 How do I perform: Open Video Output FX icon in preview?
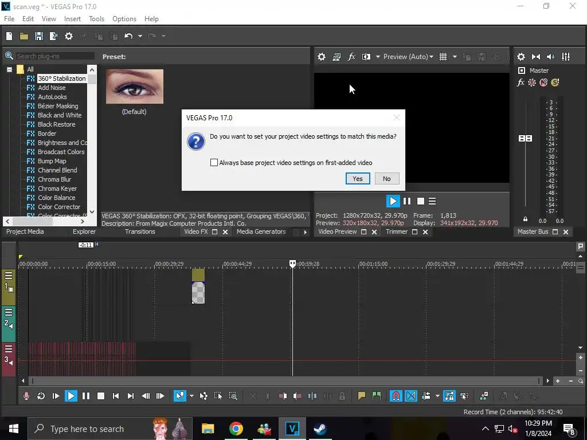pos(351,57)
